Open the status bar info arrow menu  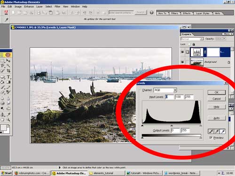(60, 168)
